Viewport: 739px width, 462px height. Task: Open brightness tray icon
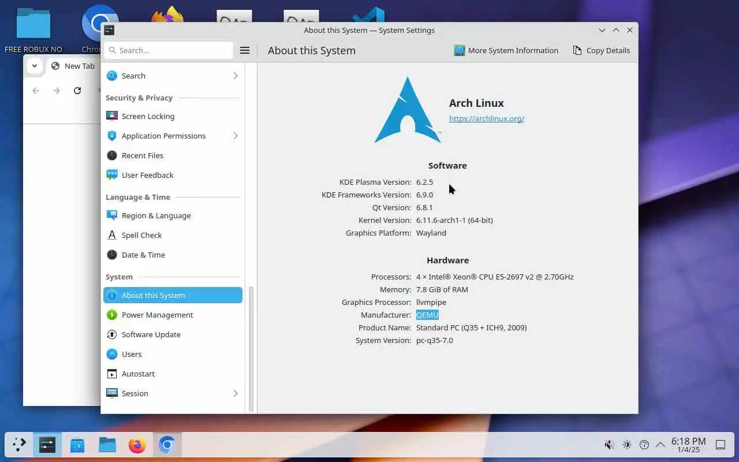627,445
